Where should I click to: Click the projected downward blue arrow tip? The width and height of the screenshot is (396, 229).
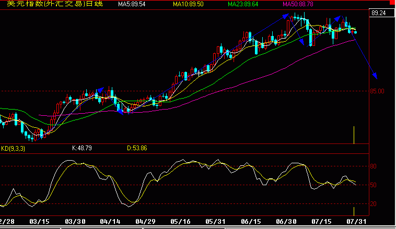point(375,76)
